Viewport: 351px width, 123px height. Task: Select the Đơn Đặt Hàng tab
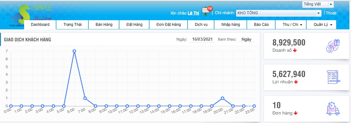168,25
